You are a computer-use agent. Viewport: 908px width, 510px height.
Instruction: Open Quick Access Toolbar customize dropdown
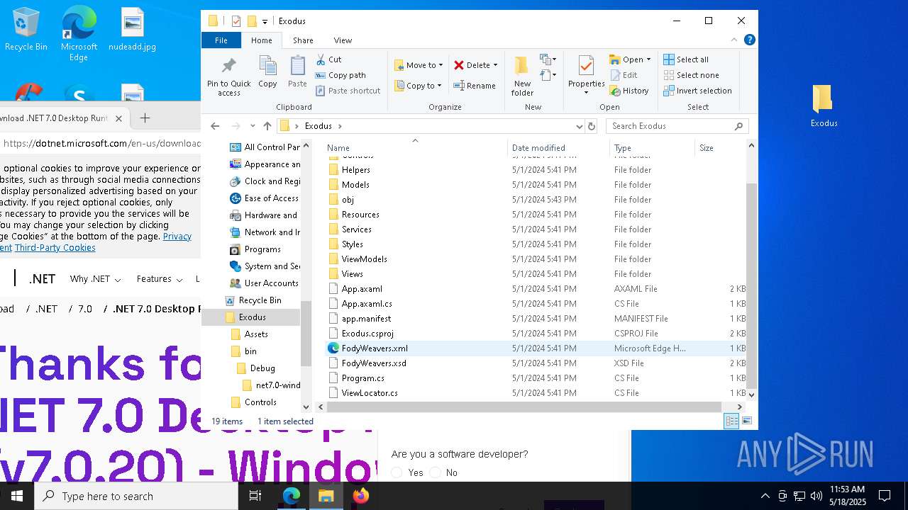coord(265,21)
